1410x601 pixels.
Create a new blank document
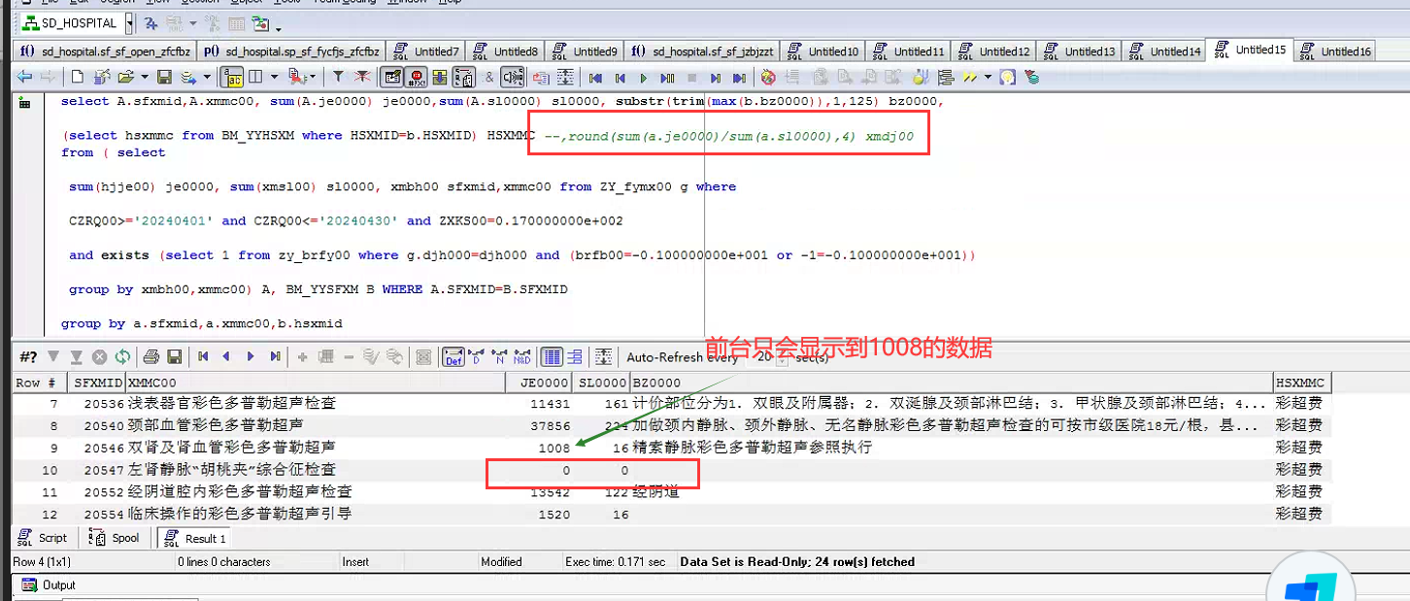78,77
